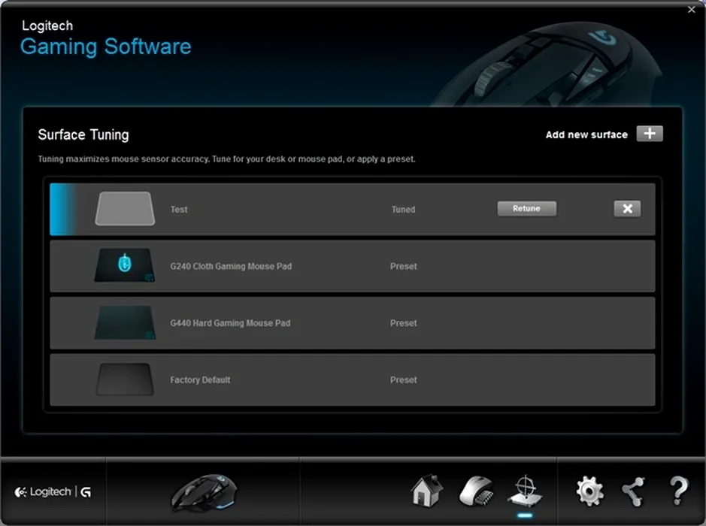Image resolution: width=706 pixels, height=526 pixels.
Task: Click the 'Factory Default' label
Action: tap(200, 379)
